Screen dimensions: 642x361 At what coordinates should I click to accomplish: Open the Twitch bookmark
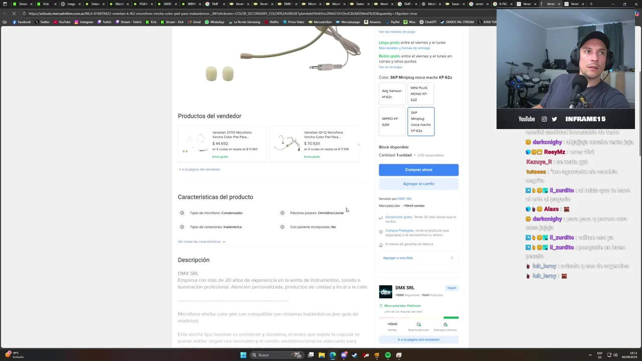click(104, 22)
